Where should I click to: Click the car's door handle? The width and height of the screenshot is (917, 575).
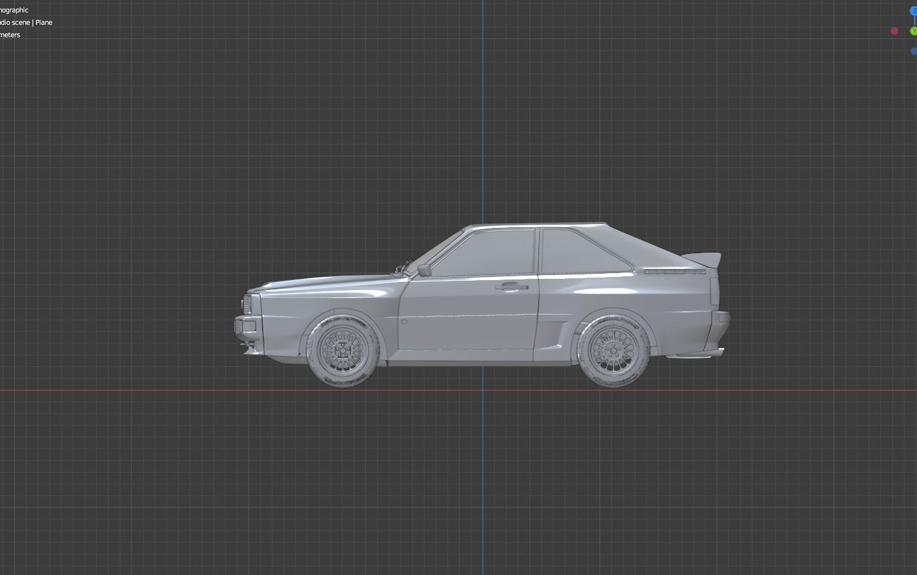pyautogui.click(x=512, y=287)
